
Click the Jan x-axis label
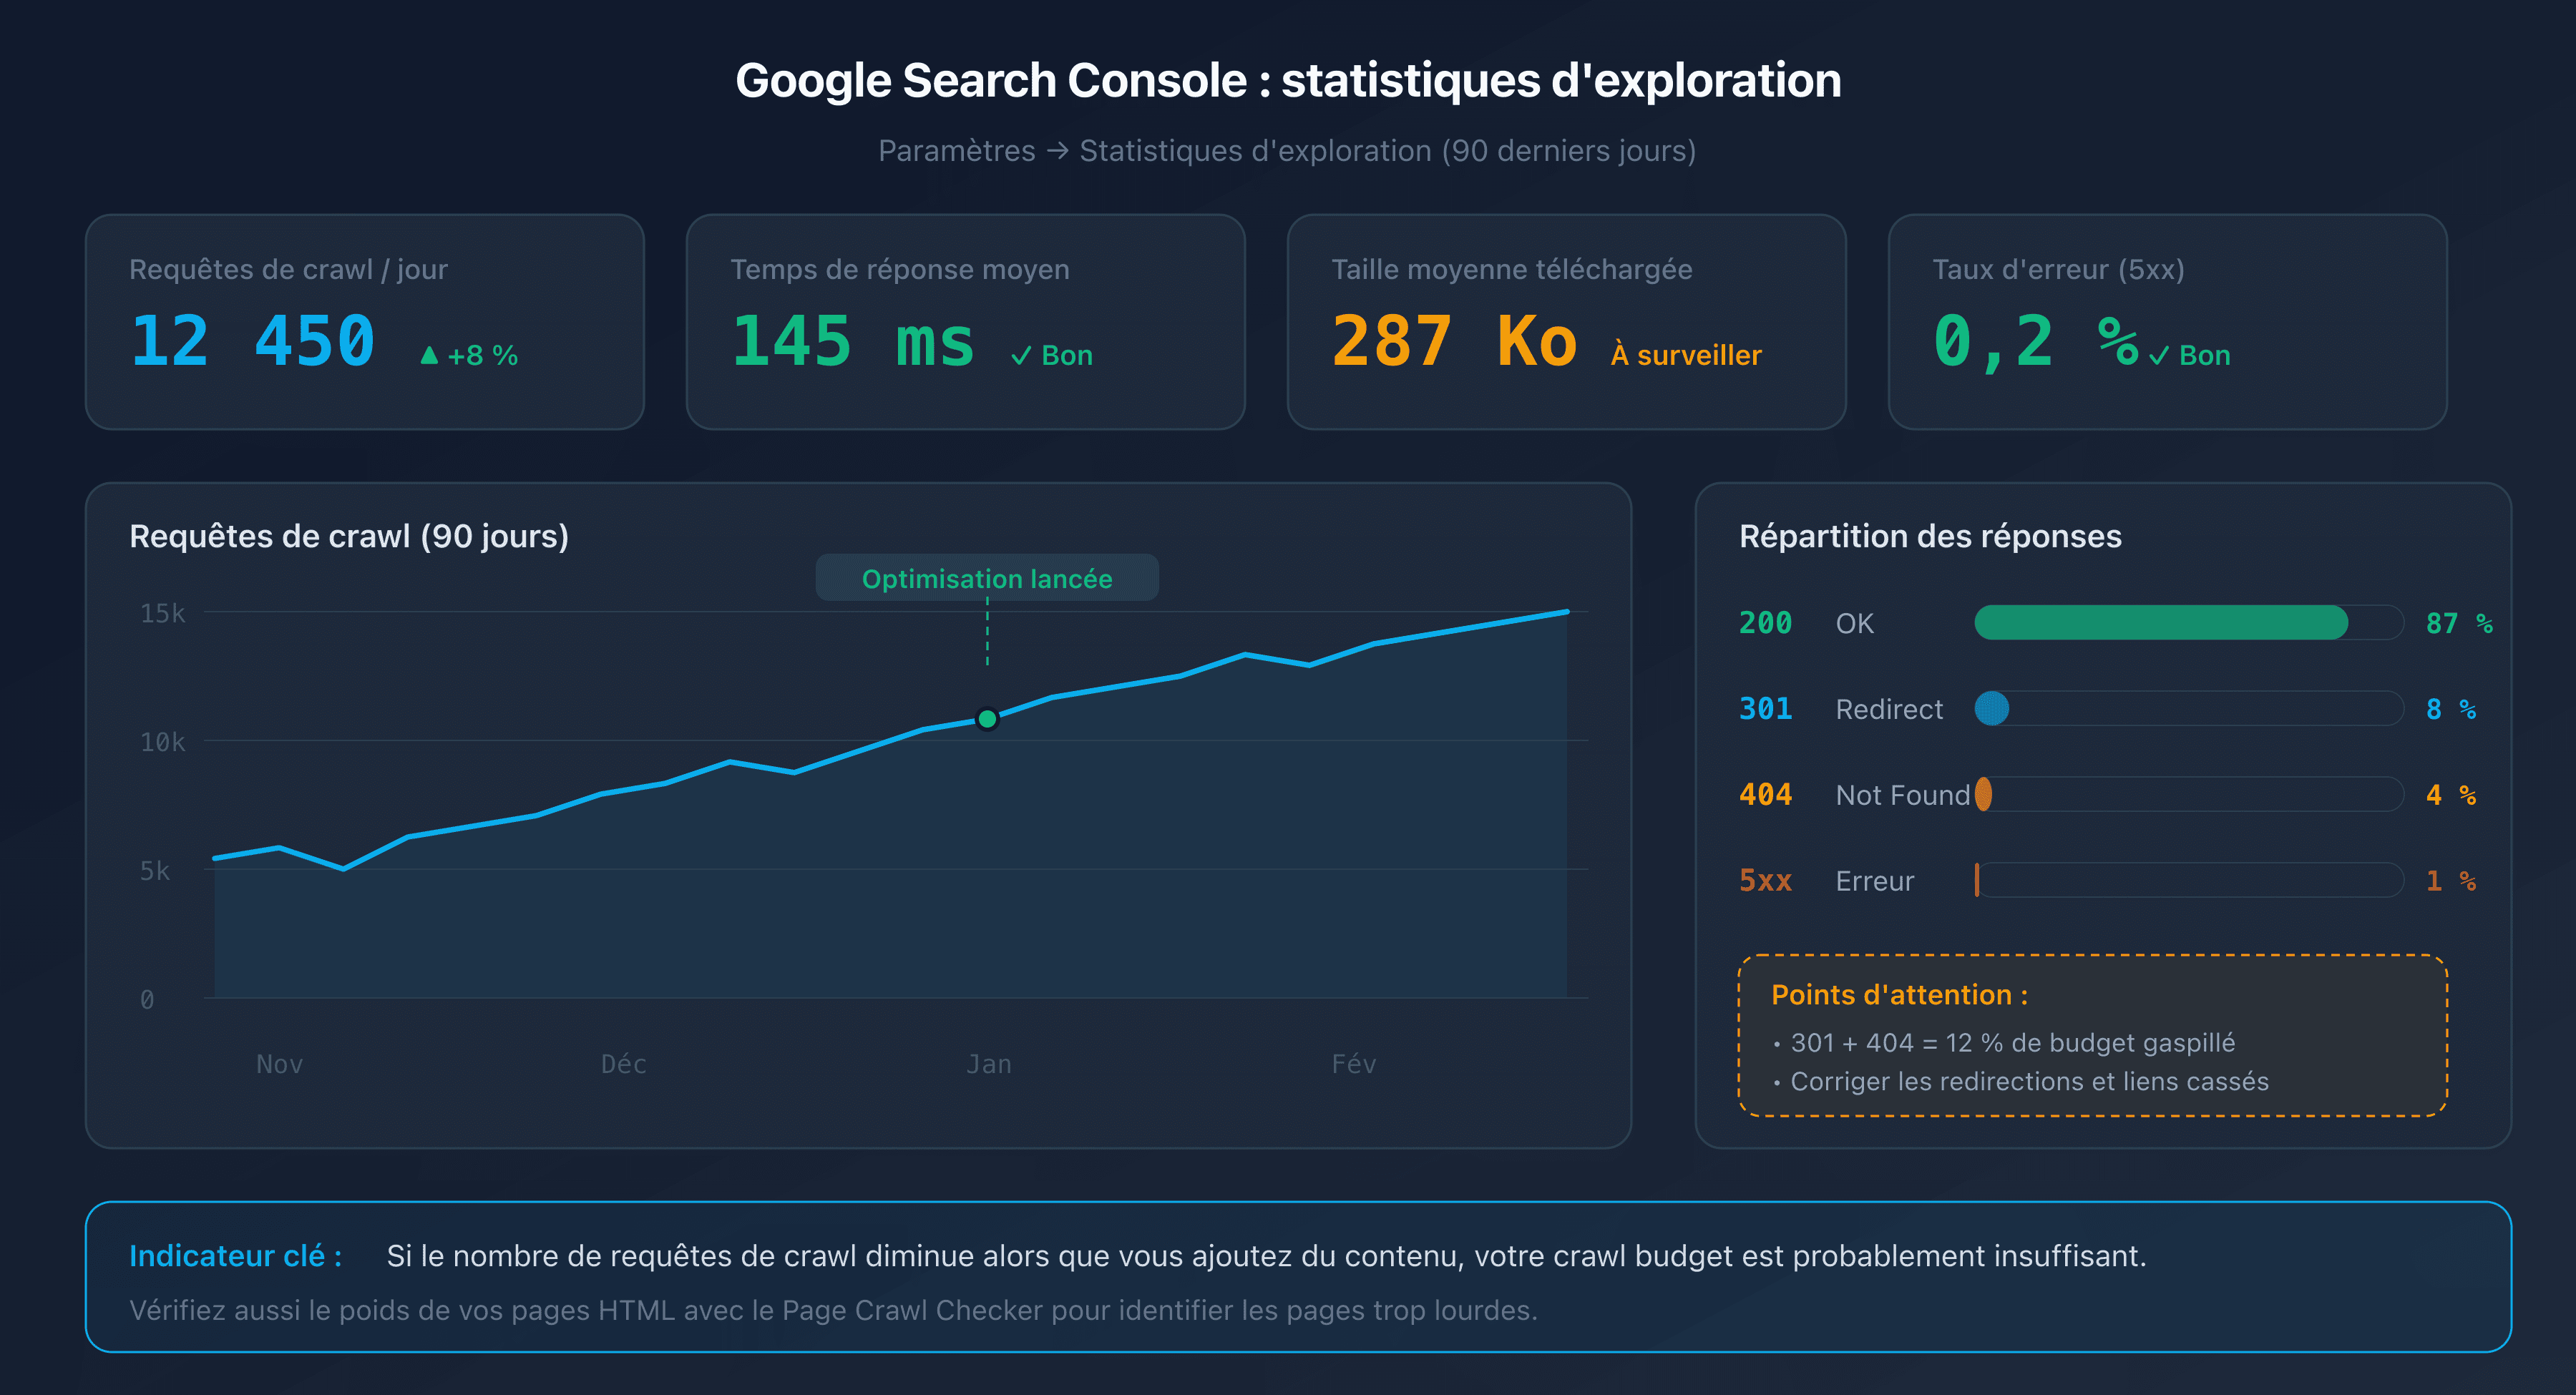click(988, 1064)
